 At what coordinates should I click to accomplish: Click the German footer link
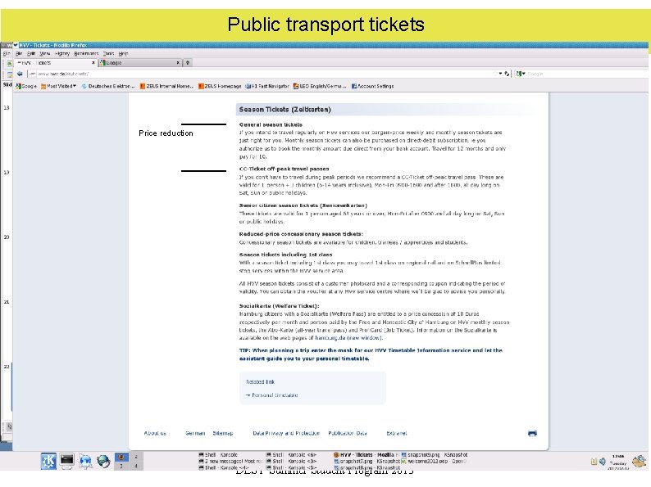(x=195, y=433)
